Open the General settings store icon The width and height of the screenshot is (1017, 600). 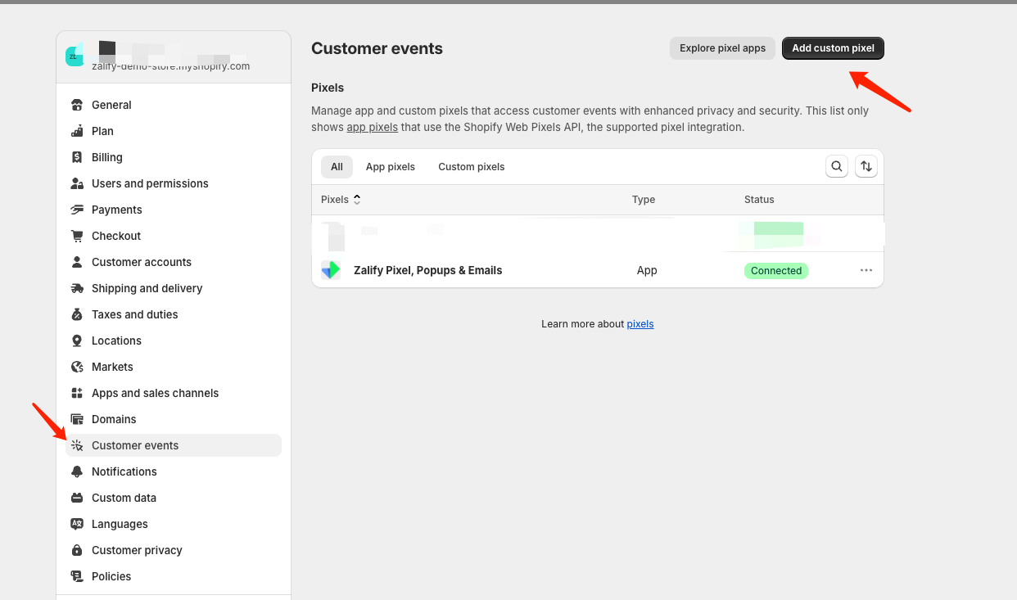(x=77, y=105)
